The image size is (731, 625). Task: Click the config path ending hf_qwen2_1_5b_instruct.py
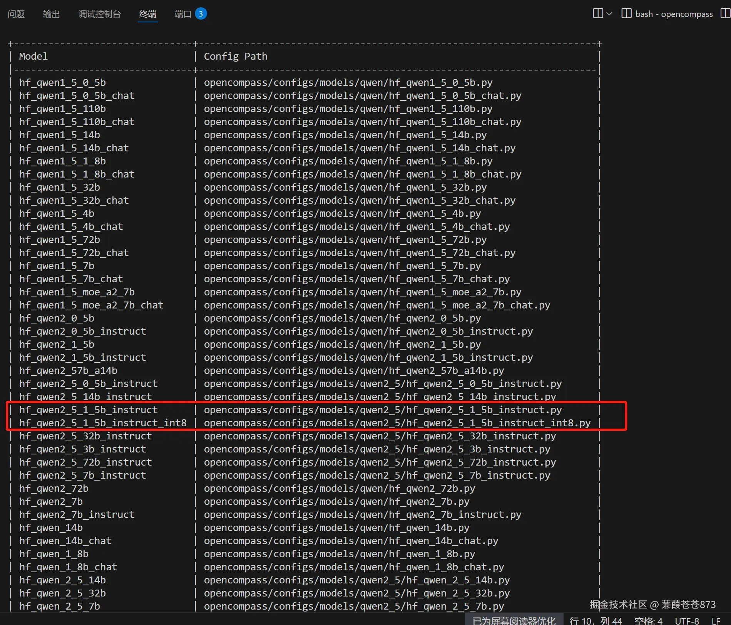pos(368,357)
